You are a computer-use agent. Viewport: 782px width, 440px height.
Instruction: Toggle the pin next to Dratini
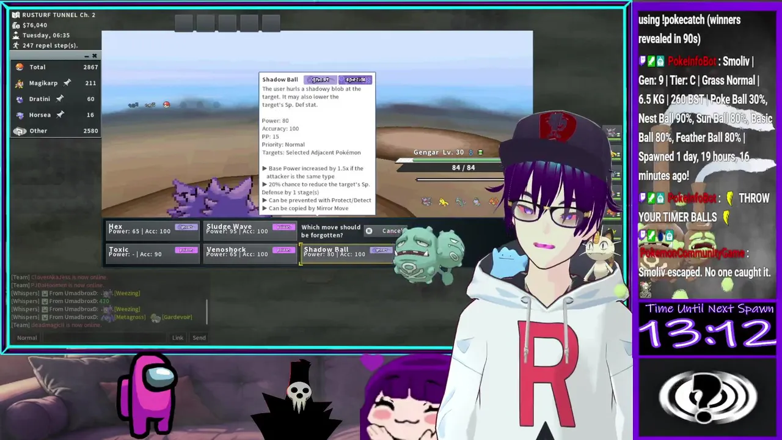tap(60, 98)
